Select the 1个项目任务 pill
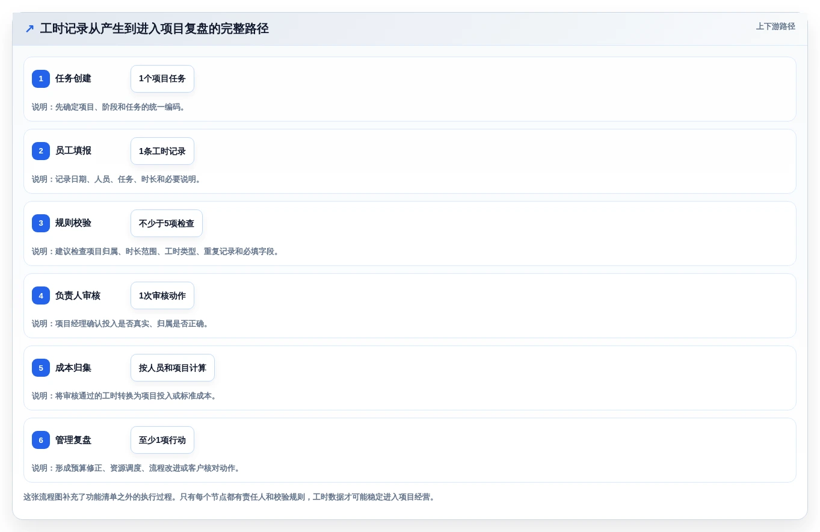 pos(162,79)
